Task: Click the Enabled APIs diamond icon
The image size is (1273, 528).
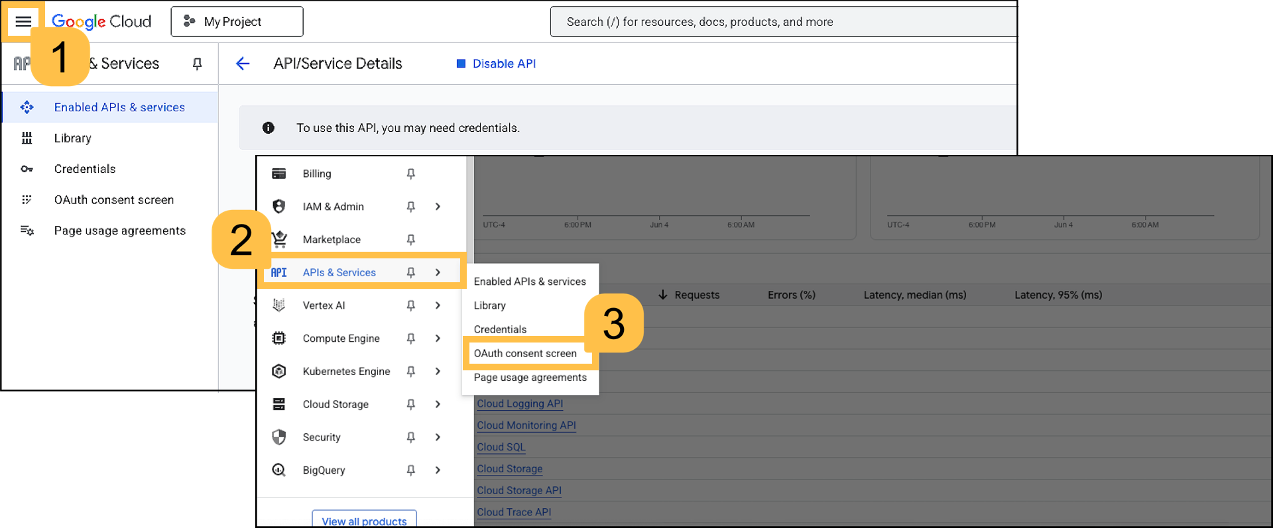Action: point(27,107)
